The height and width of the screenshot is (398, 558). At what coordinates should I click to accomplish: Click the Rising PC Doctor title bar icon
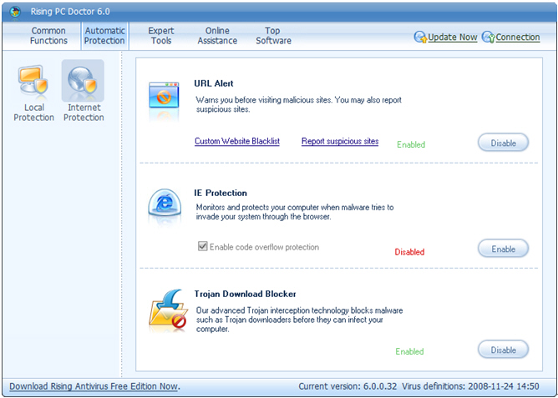pyautogui.click(x=15, y=12)
